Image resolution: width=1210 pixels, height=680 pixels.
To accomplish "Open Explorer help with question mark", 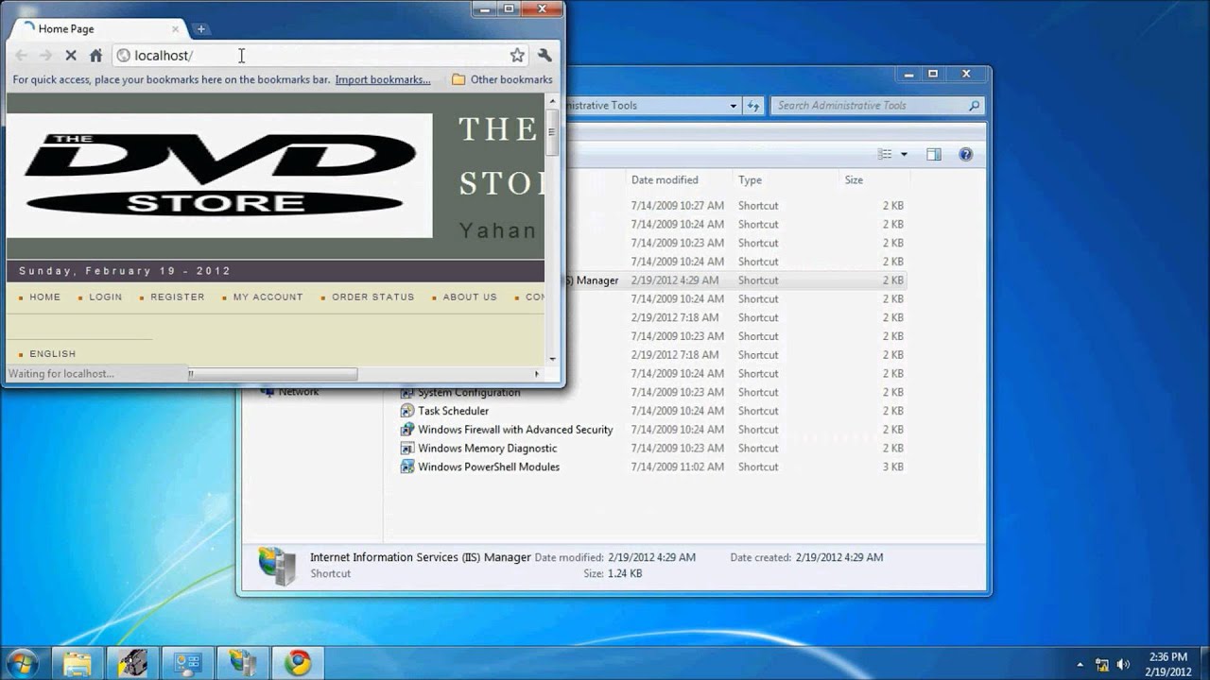I will point(965,154).
